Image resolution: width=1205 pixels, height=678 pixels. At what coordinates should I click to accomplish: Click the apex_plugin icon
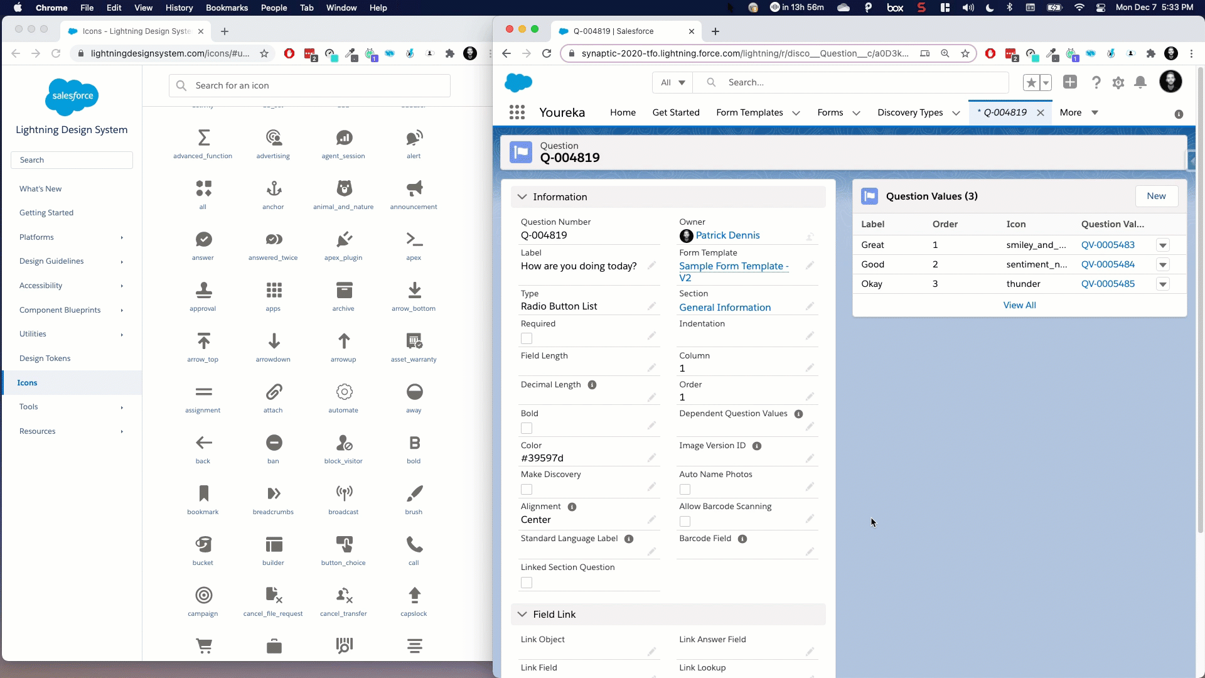click(x=344, y=239)
